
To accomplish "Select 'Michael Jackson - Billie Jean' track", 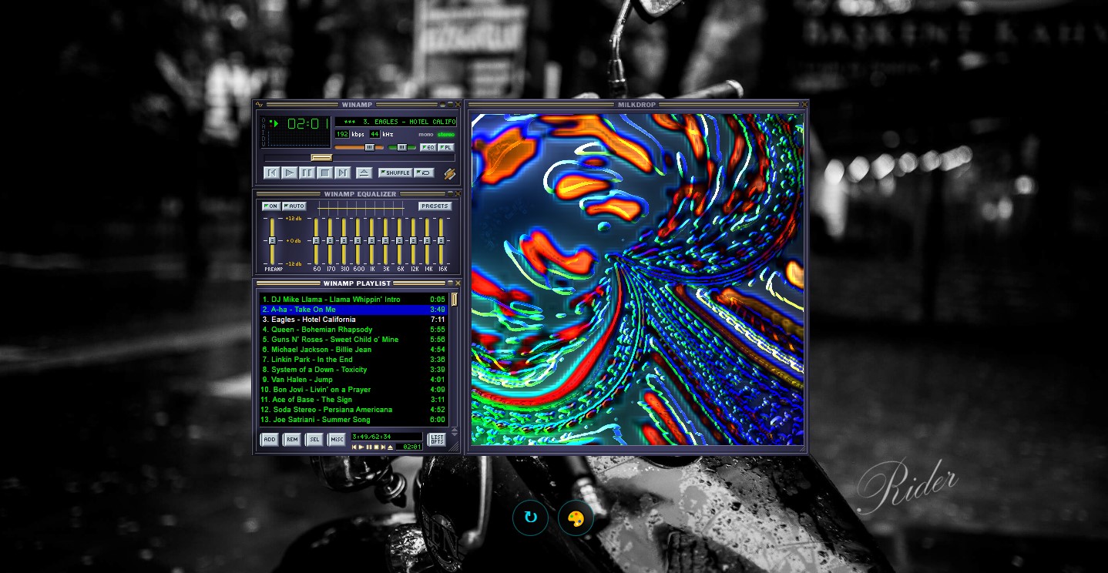I will click(x=354, y=350).
